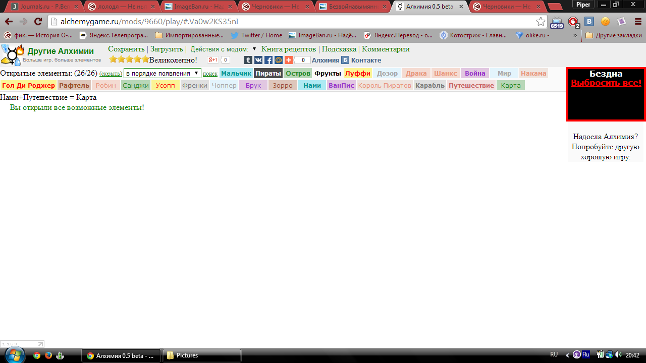Select the Остров element
Viewport: 646px width, 363px height.
[x=298, y=73]
